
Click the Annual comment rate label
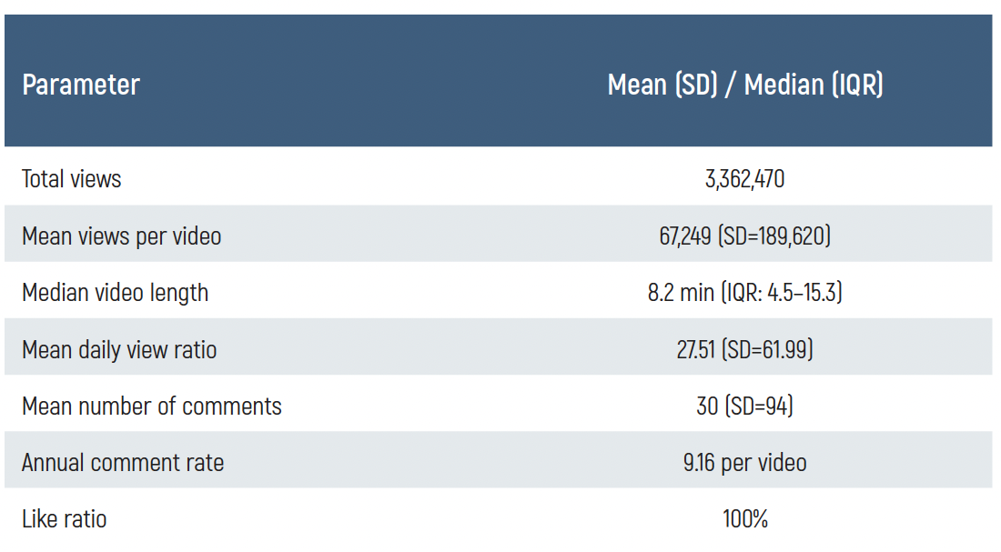123,463
